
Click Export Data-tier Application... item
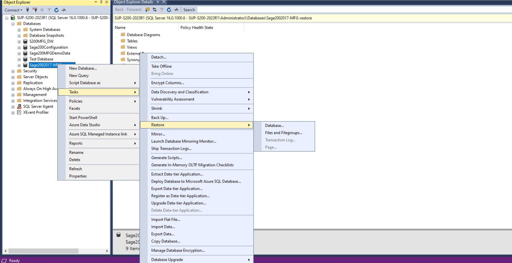197,189
